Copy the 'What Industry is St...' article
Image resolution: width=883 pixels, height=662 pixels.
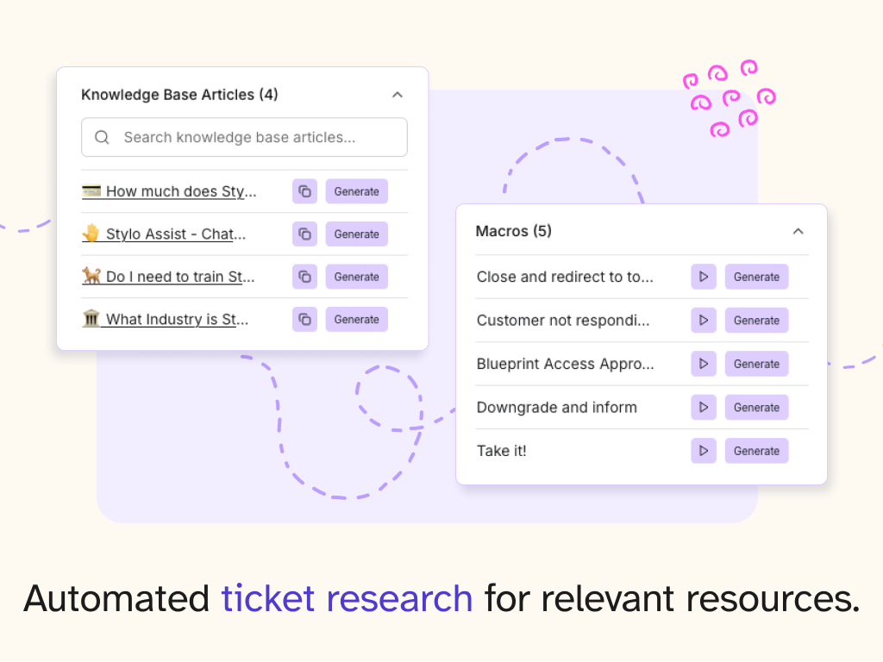[304, 319]
